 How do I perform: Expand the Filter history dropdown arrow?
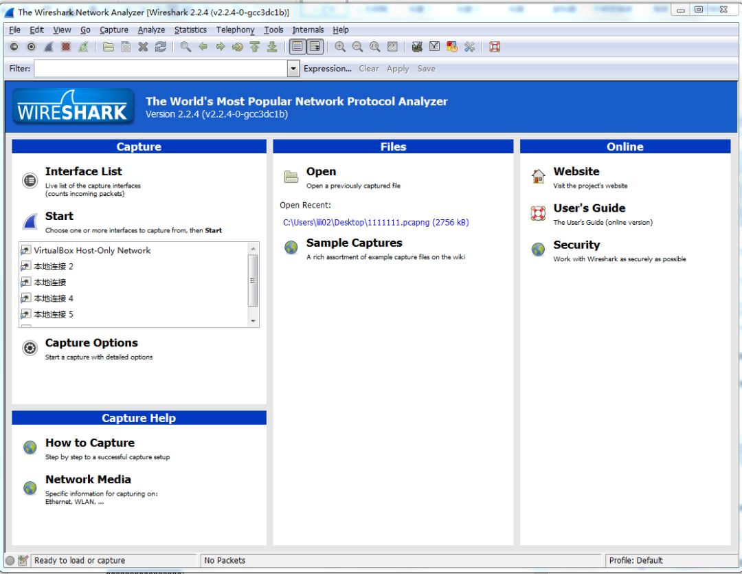click(x=293, y=69)
